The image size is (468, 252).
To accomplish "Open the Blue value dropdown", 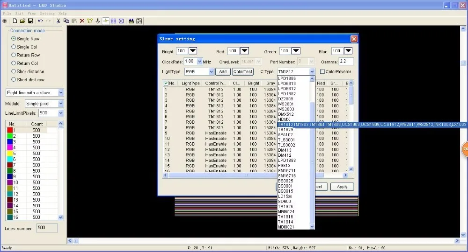I will (x=348, y=51).
